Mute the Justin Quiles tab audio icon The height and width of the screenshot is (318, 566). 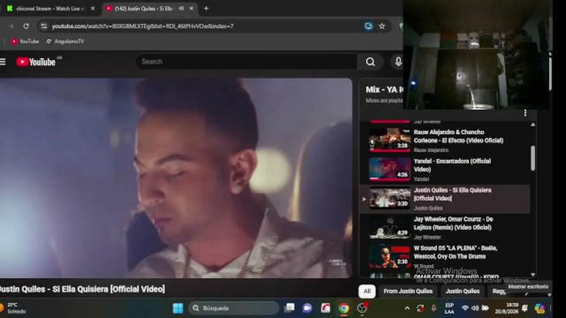click(181, 8)
